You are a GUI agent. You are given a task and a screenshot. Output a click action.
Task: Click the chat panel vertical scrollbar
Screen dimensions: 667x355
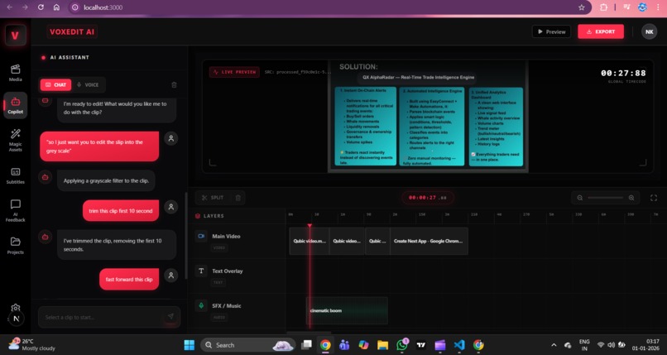185,236
